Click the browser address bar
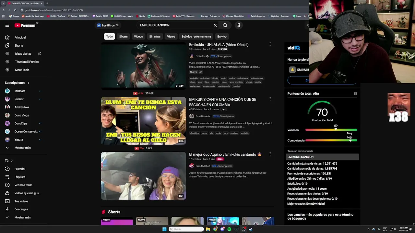The image size is (415, 233). [x=162, y=10]
